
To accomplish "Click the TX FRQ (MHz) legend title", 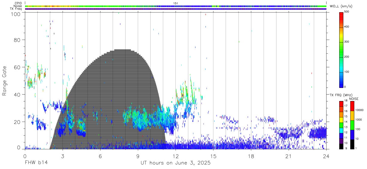I will click(341, 95).
